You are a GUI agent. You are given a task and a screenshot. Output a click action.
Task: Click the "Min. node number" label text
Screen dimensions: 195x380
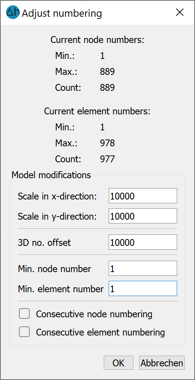[x=55, y=269]
